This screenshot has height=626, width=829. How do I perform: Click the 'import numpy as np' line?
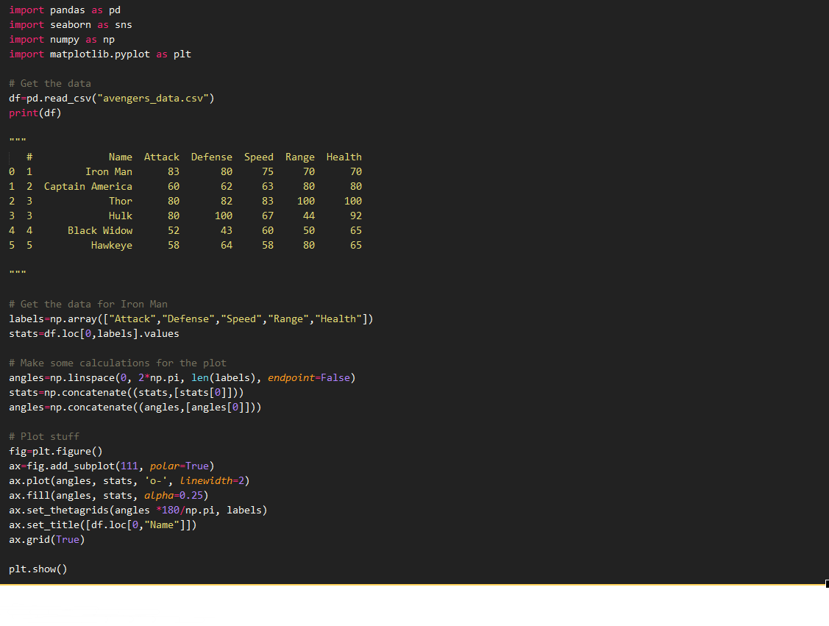(61, 40)
